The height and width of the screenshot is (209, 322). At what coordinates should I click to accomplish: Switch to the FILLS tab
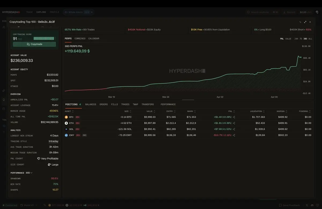tap(114, 104)
